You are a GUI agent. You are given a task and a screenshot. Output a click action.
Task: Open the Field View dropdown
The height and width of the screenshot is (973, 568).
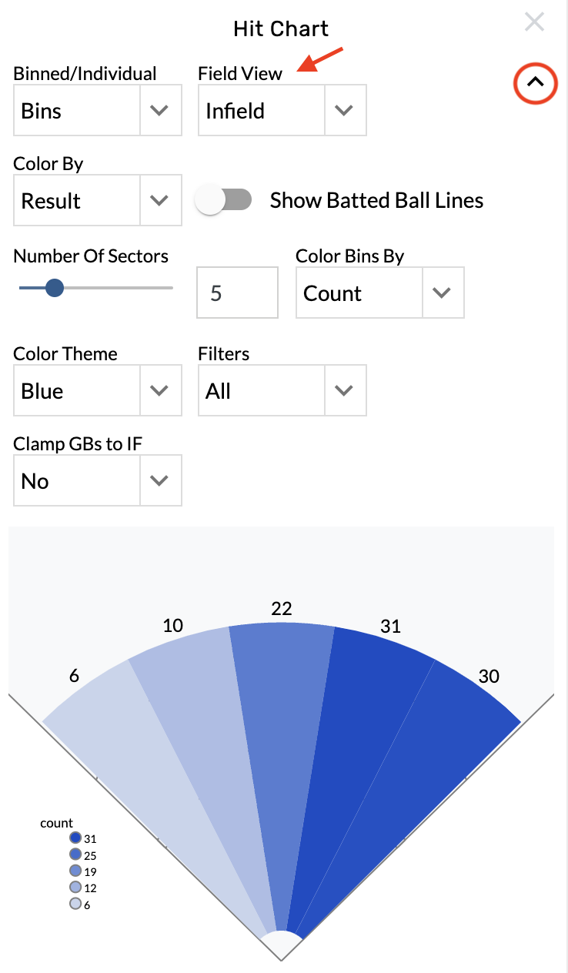coord(282,111)
